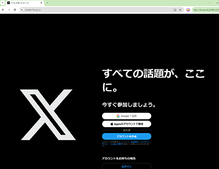
Task: Close the X browser tab
Action: tap(41, 3)
